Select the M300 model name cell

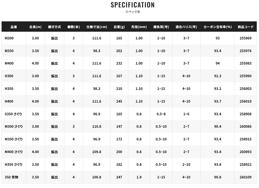point(9,38)
